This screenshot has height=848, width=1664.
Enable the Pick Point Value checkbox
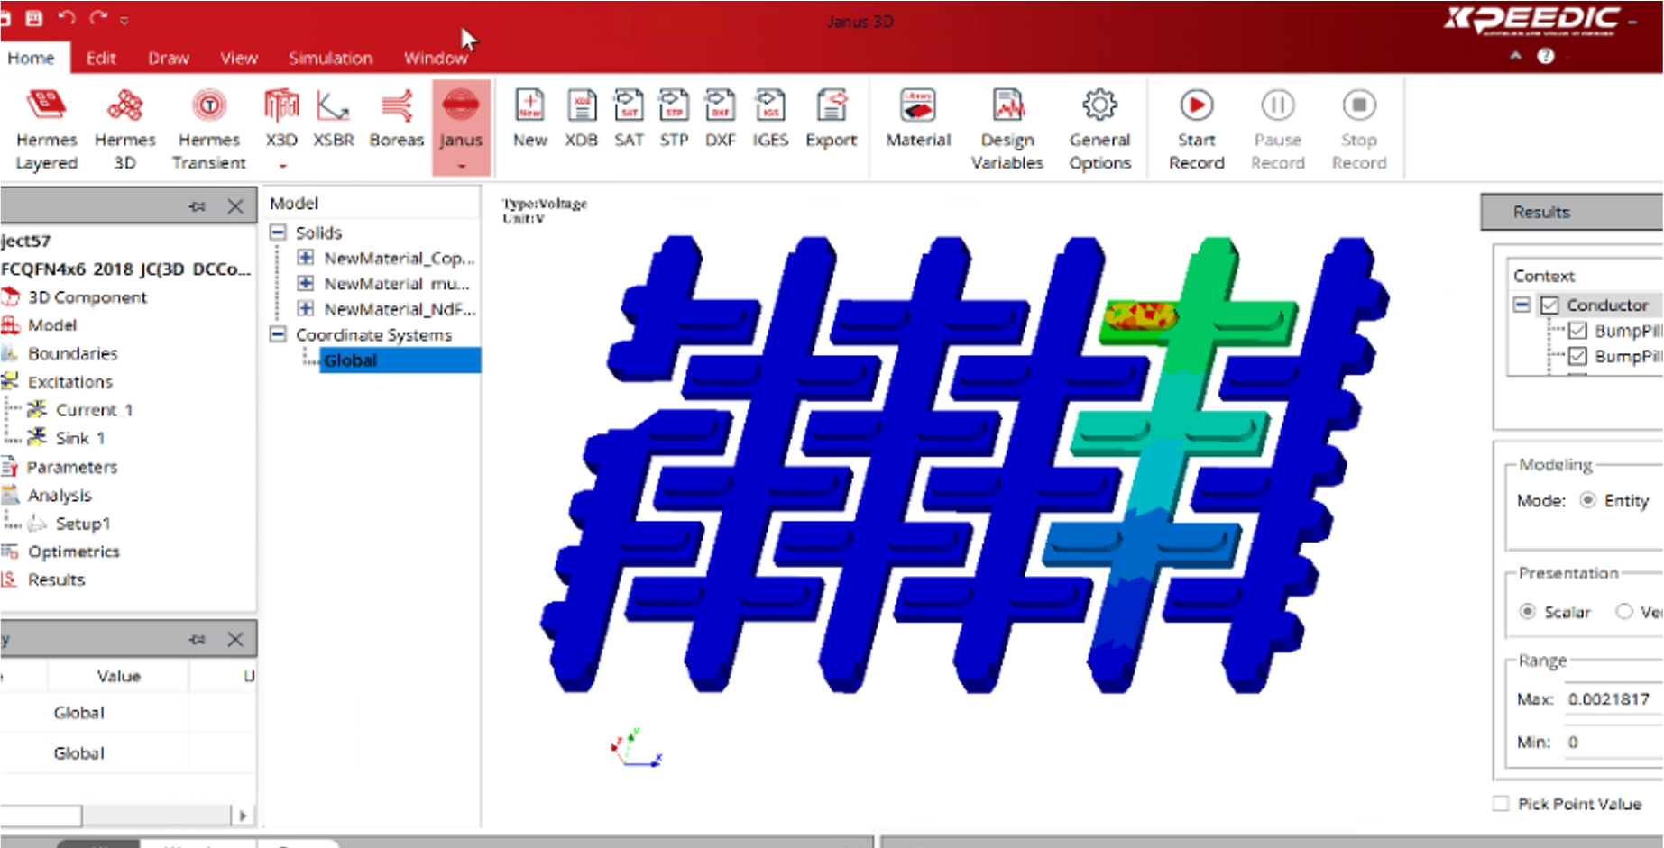pos(1501,804)
